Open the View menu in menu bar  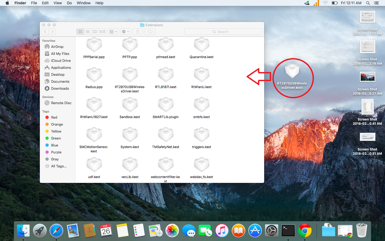[x=57, y=3]
